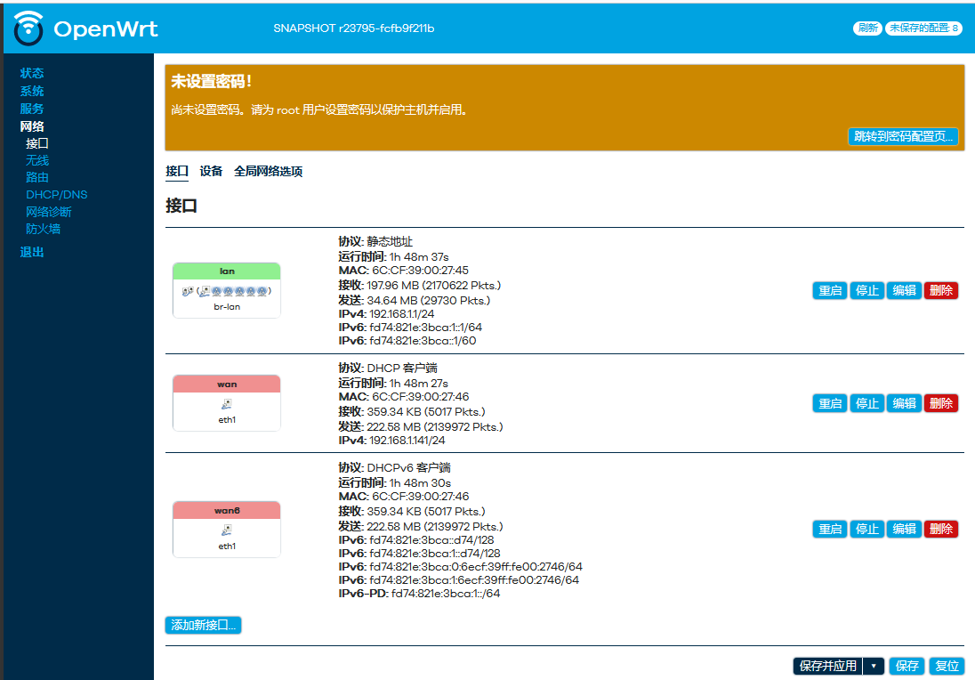Click the eth1 port icon in wan box
The height and width of the screenshot is (680, 975).
coord(227,403)
